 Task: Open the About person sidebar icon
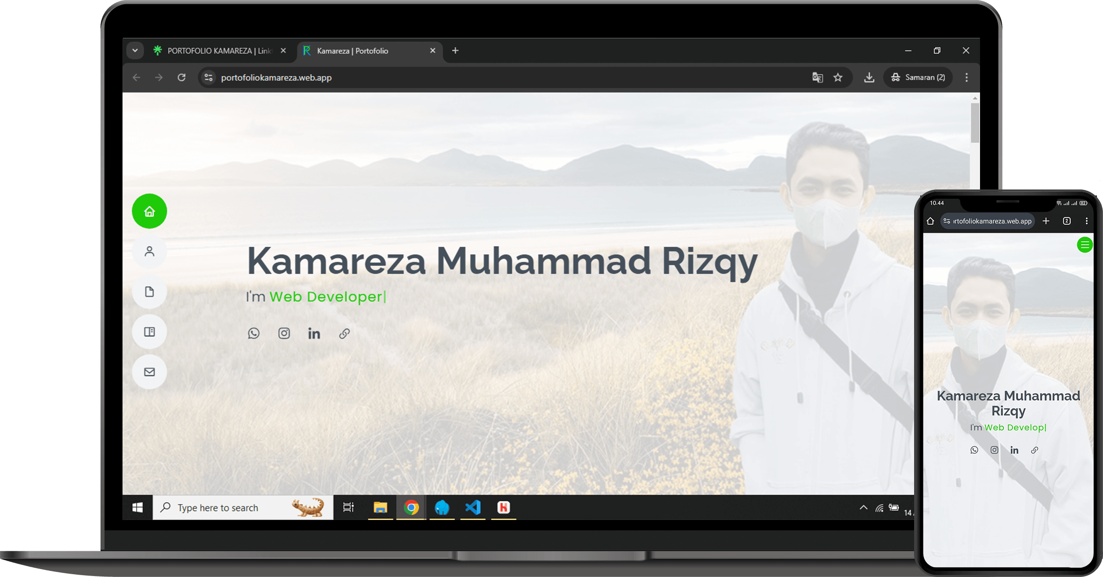click(x=149, y=252)
